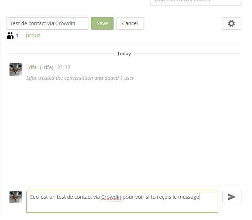Viewport: 252px width, 220px height.
Task: Click the participant count number 1
Action: coord(17,36)
